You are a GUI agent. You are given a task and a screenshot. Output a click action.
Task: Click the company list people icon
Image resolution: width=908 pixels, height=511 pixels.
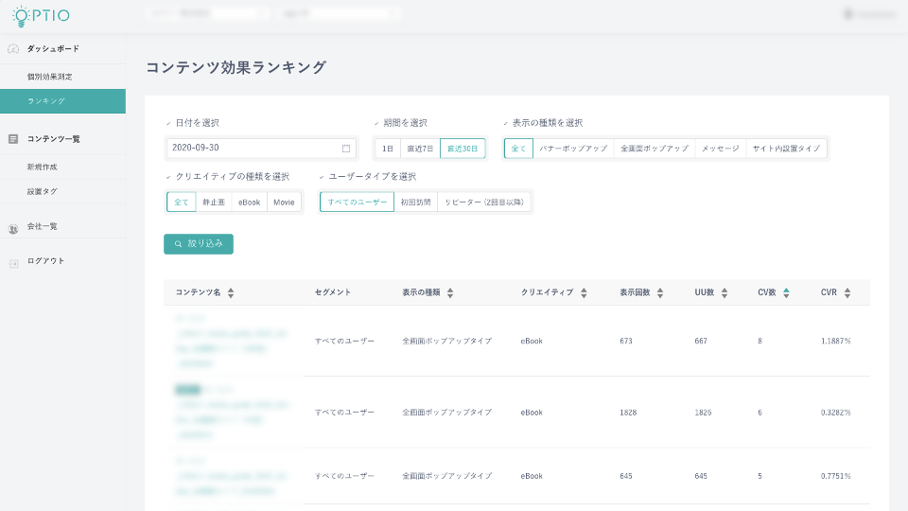[13, 227]
